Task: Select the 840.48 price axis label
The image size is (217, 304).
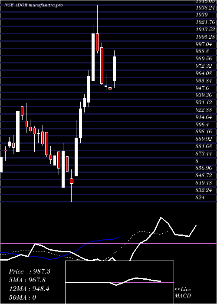Action: coord(204,183)
